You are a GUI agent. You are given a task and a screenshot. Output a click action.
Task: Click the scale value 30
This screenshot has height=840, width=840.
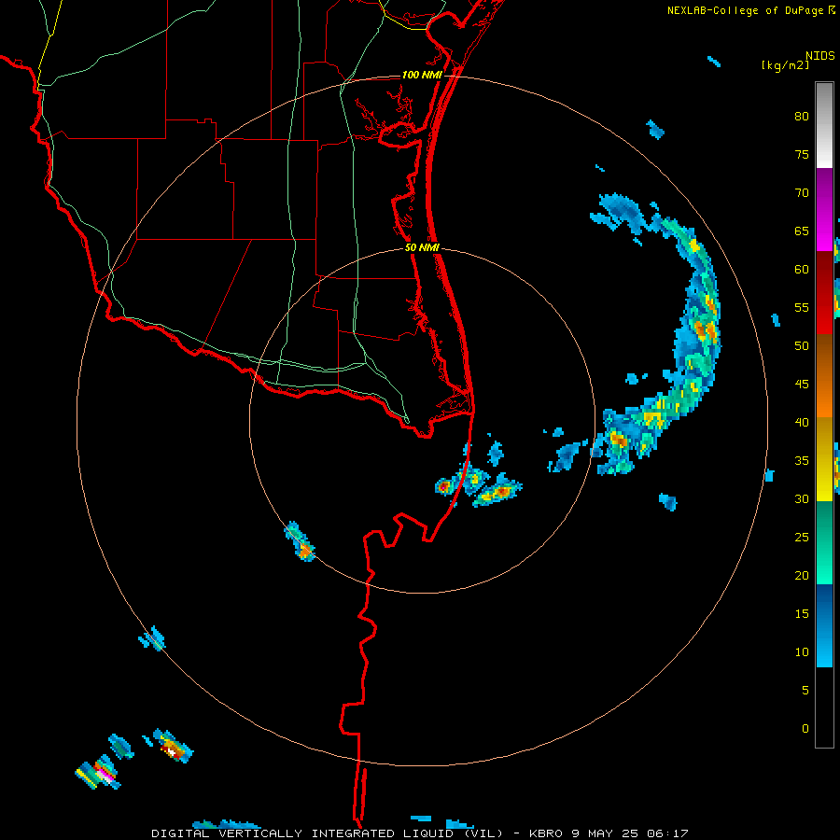pyautogui.click(x=802, y=498)
